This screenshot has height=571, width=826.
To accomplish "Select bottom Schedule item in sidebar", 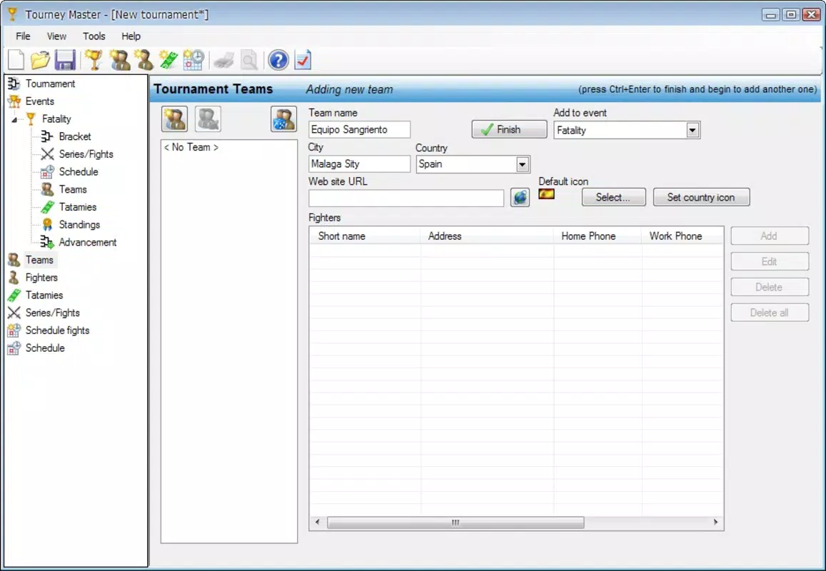I will [45, 348].
